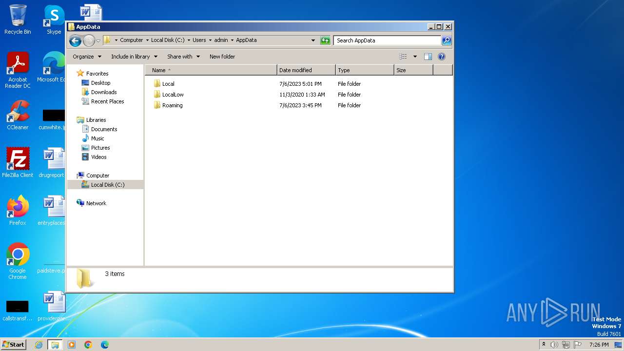The width and height of the screenshot is (624, 351).
Task: Focus the Search AppData field
Action: point(388,40)
